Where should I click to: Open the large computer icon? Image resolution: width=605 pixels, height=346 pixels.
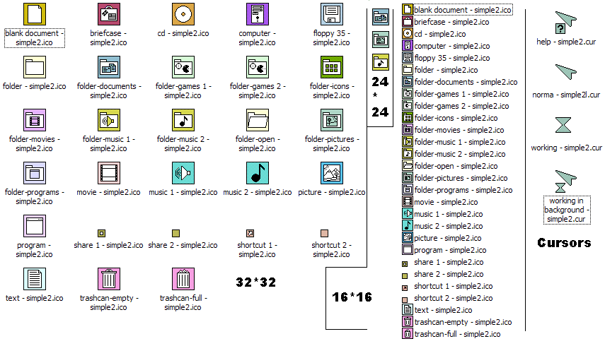258,14
